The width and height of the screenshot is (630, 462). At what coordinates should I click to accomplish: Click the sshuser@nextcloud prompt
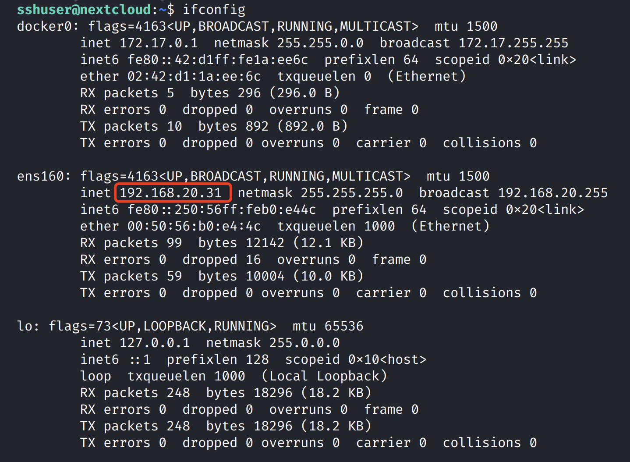tap(84, 10)
